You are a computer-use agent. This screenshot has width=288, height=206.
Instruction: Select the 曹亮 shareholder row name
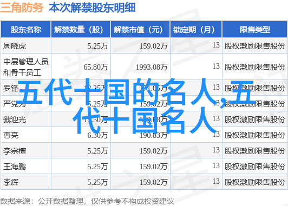tap(11, 135)
